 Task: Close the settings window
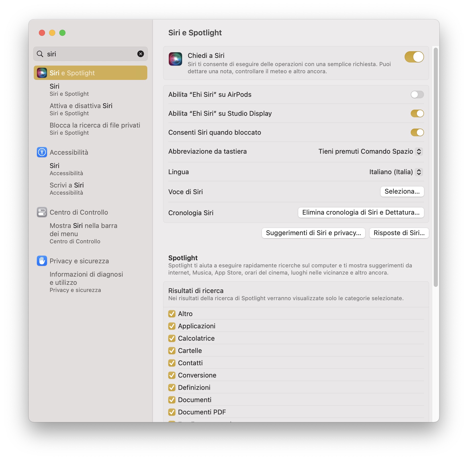(42, 33)
